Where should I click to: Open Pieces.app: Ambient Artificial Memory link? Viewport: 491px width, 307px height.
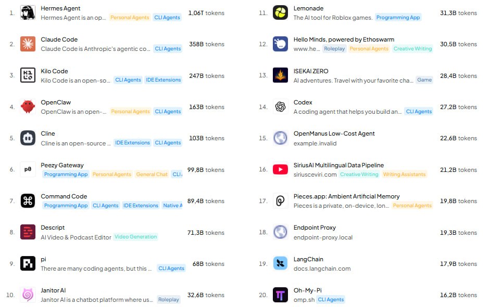click(x=346, y=196)
